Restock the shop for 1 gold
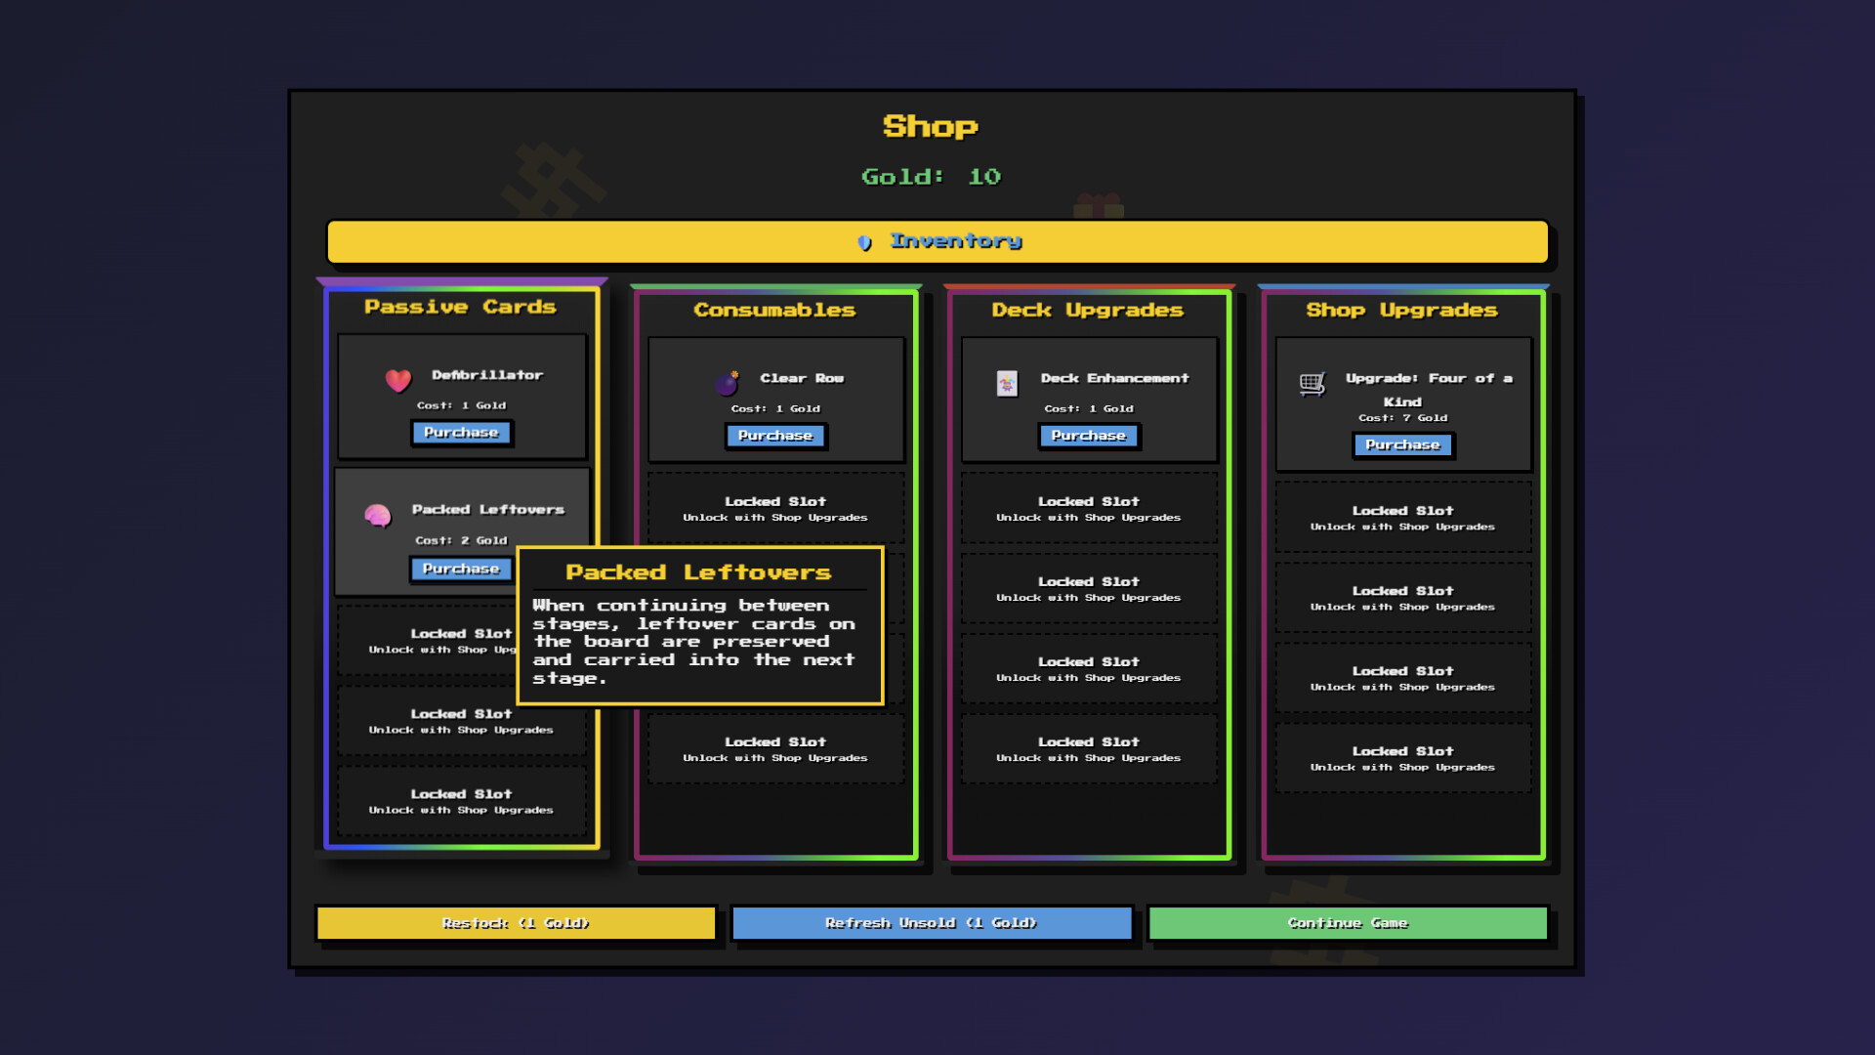The height and width of the screenshot is (1055, 1875). tap(516, 922)
